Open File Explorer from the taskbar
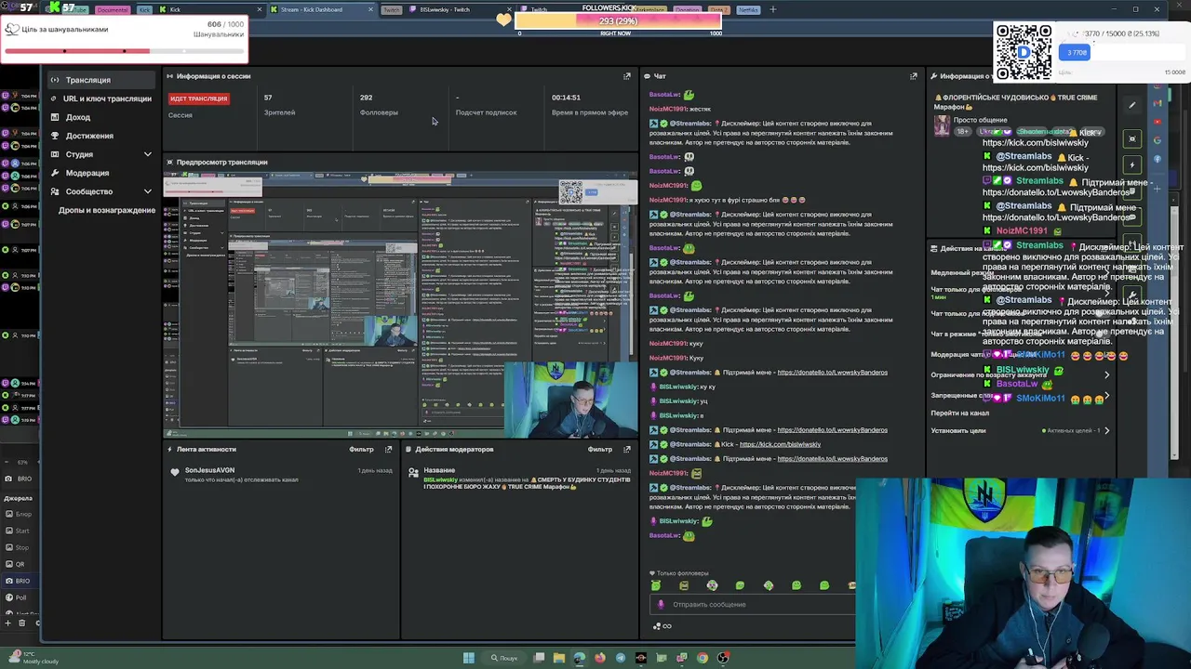The height and width of the screenshot is (669, 1191). (558, 658)
